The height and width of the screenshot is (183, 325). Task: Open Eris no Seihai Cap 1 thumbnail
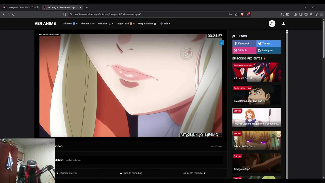click(256, 140)
